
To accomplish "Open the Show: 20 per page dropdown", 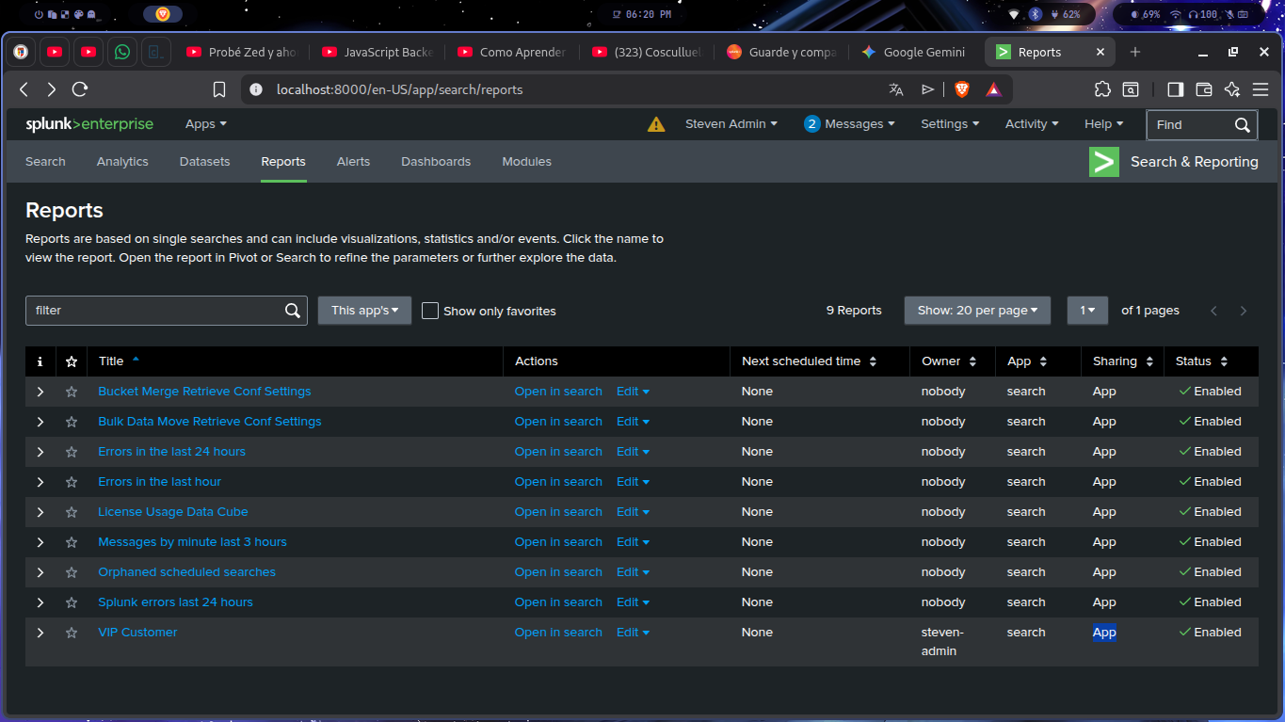I will (977, 311).
